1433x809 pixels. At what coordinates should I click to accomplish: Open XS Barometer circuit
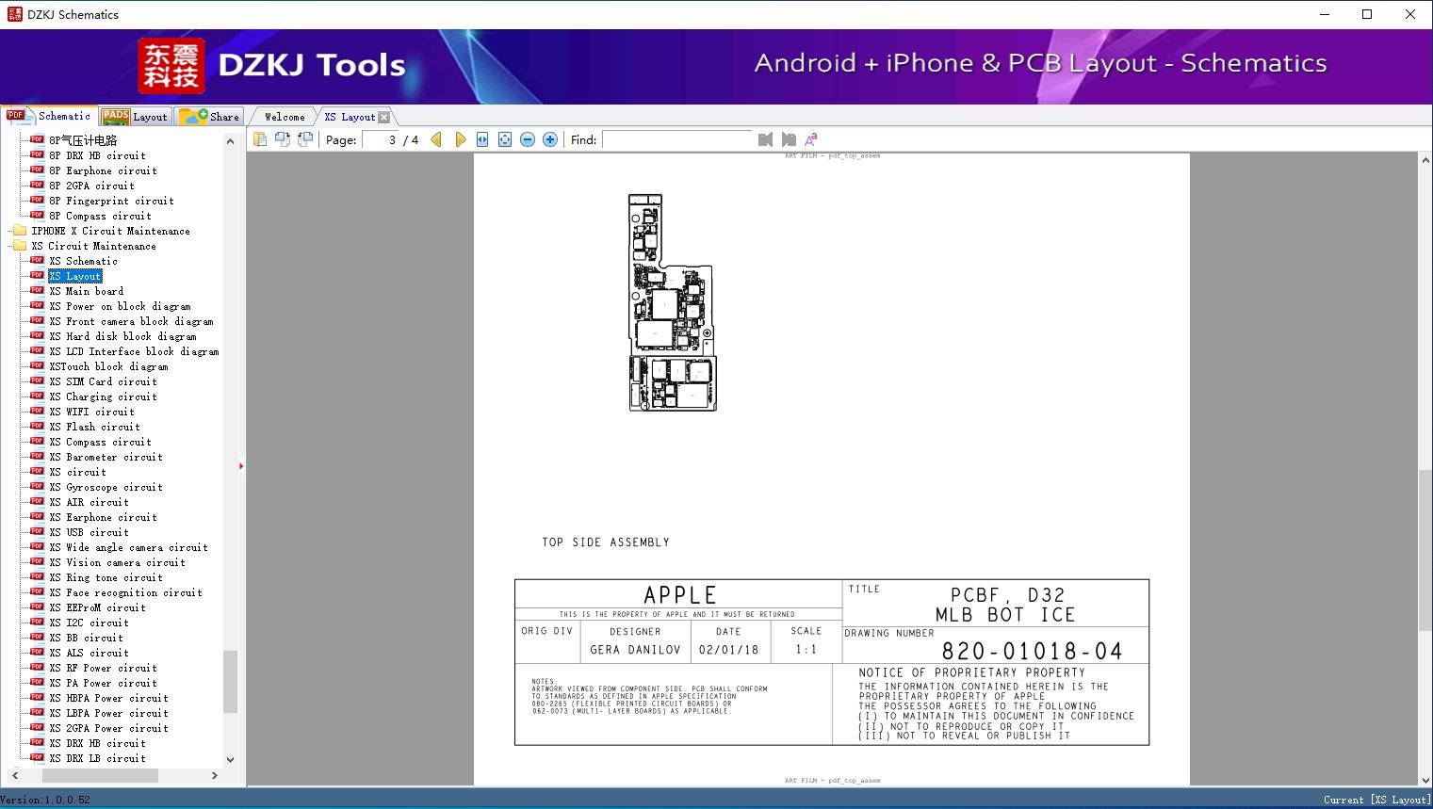coord(106,457)
